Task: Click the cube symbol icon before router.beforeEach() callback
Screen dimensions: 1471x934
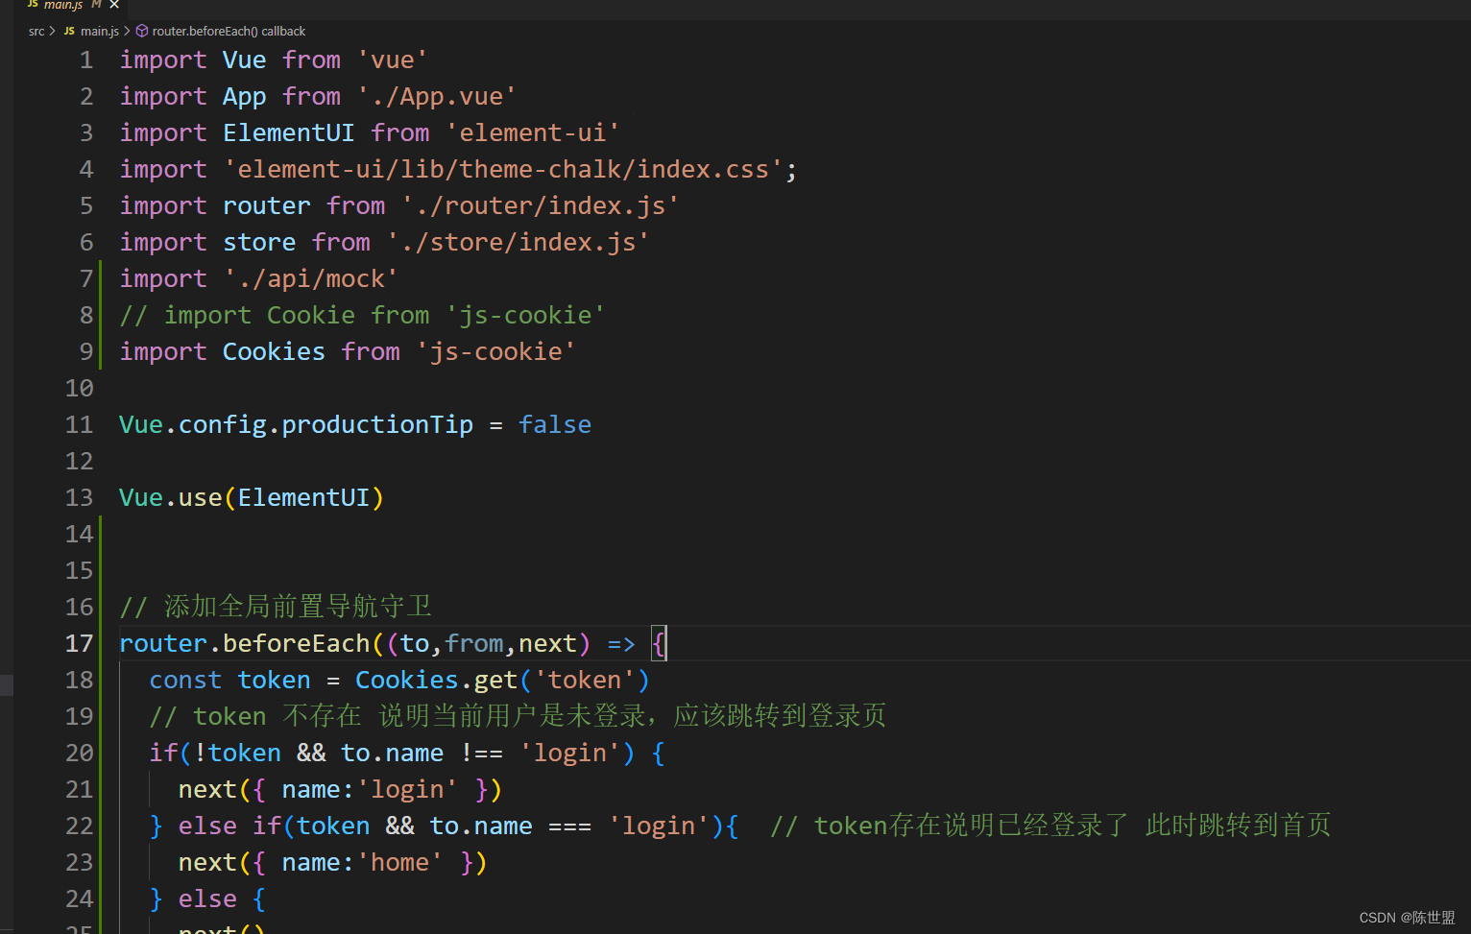Action: tap(141, 31)
